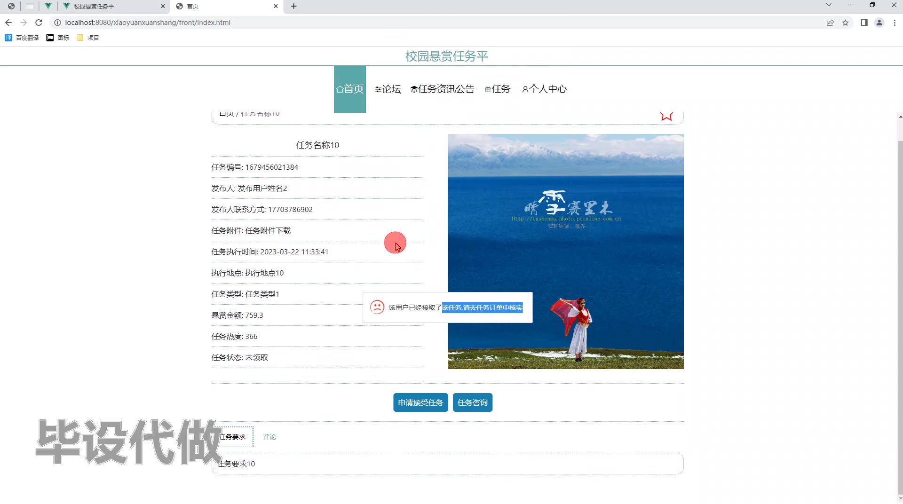The width and height of the screenshot is (903, 504).
Task: Open the Chrome three-dot menu
Action: (895, 23)
